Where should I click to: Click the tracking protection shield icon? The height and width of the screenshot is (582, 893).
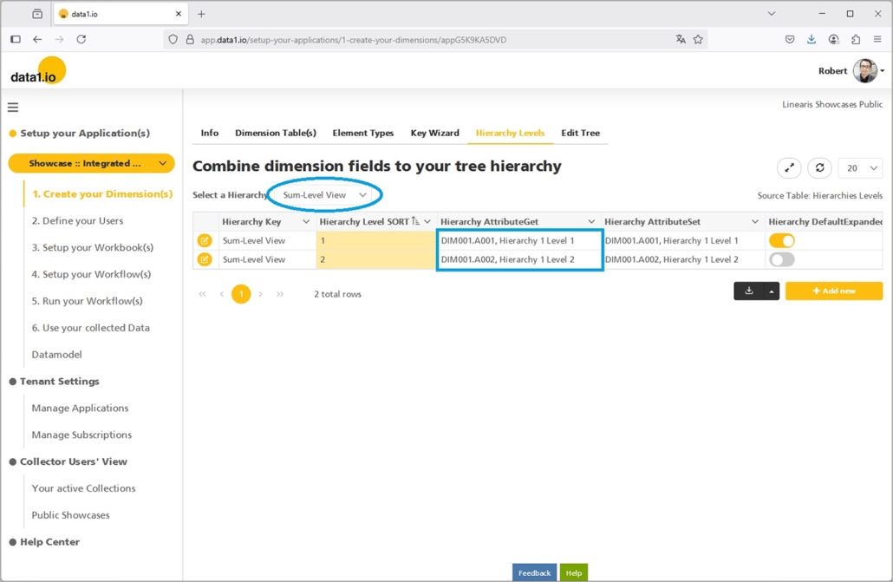pyautogui.click(x=173, y=39)
